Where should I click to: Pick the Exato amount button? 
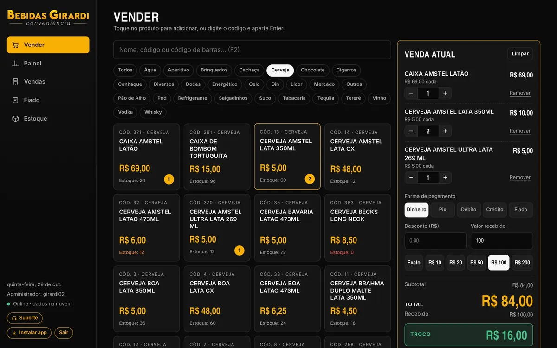(x=414, y=263)
